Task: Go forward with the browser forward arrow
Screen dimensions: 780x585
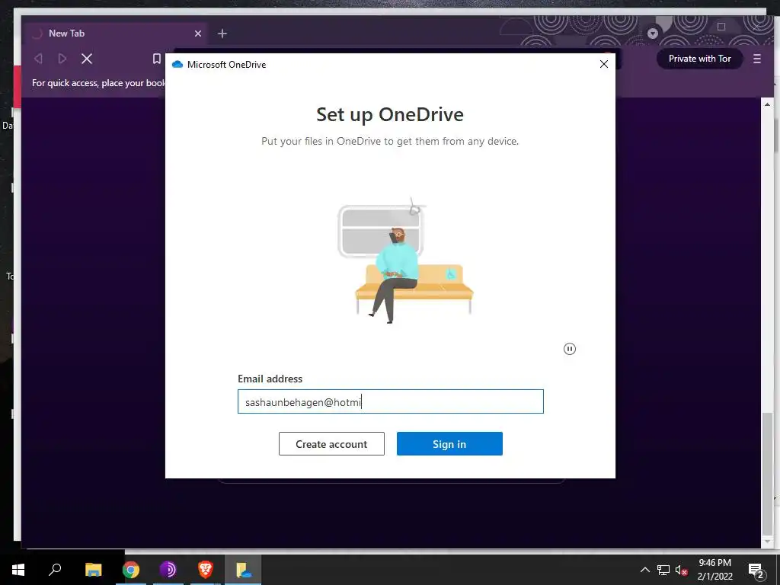Action: coord(62,59)
